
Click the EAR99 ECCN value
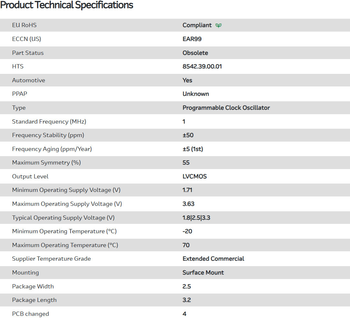point(192,39)
